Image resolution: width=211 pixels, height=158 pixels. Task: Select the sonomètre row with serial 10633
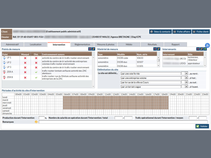click(127, 58)
